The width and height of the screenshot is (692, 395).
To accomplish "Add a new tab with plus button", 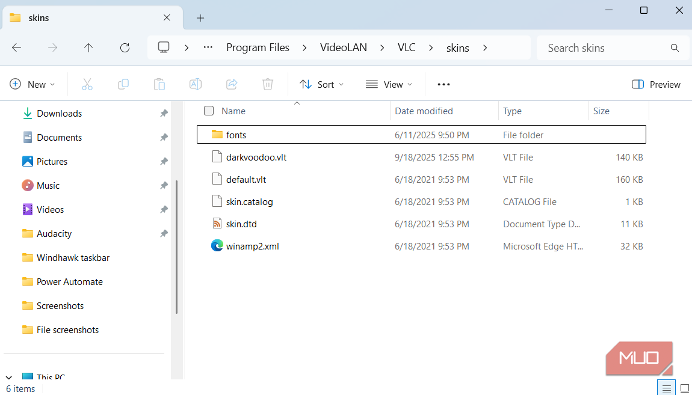I will (x=200, y=17).
